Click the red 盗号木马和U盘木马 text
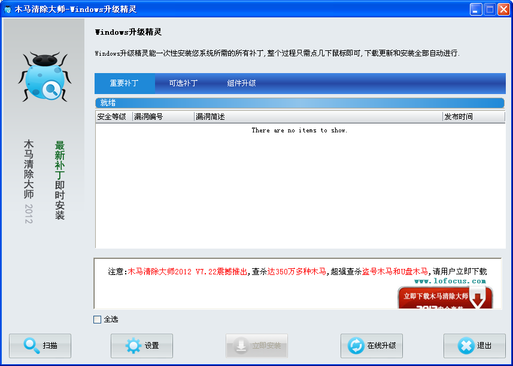This screenshot has width=513, height=366. coord(395,272)
